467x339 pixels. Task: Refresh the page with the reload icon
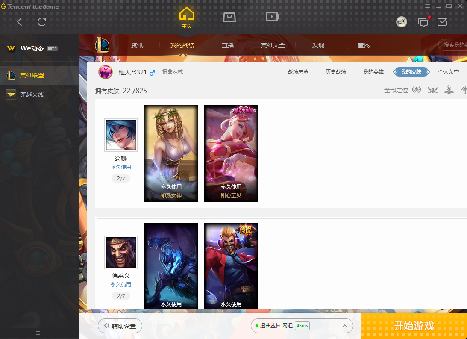42,22
